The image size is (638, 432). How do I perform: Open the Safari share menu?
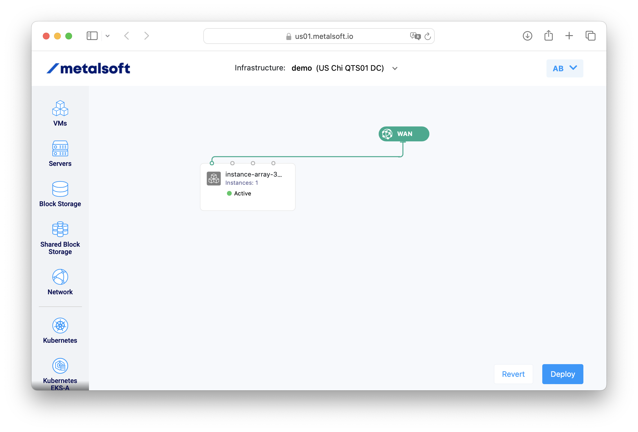(x=548, y=35)
